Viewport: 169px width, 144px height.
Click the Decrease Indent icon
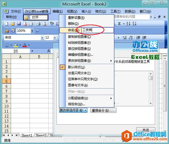tap(138, 38)
